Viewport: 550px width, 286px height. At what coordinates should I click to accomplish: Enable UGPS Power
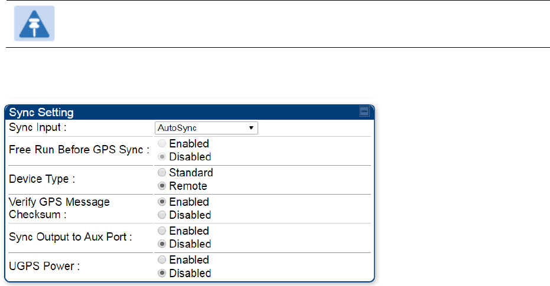click(x=162, y=259)
